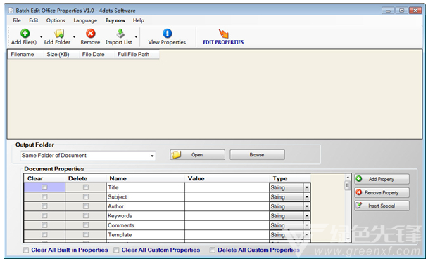Viewport: 428px width, 261px height.
Task: Enable Clear All Built-in Properties
Action: coord(26,250)
